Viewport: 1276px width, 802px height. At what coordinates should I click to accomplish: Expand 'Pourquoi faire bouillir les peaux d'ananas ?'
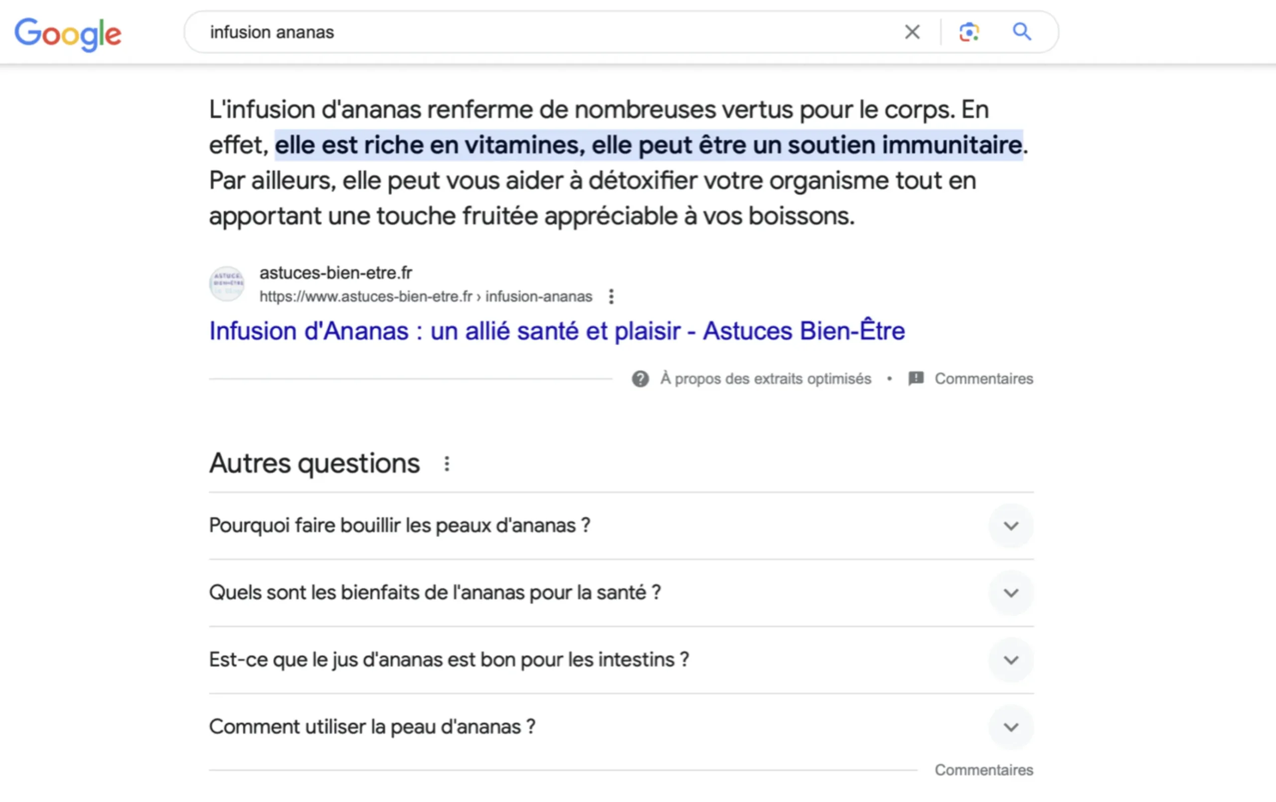(x=1010, y=526)
